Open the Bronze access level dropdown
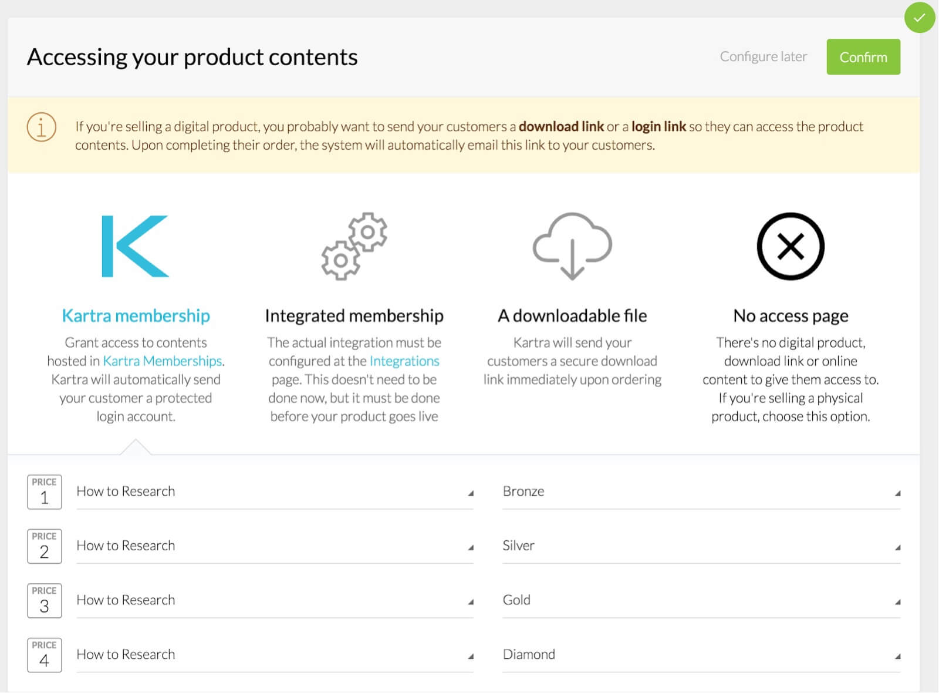The width and height of the screenshot is (939, 693). point(701,492)
